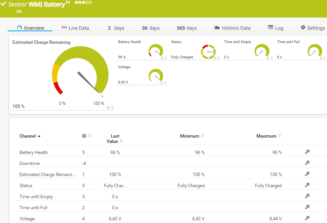Click the Time until Empty channel name
The image size is (327, 223).
(x=36, y=196)
